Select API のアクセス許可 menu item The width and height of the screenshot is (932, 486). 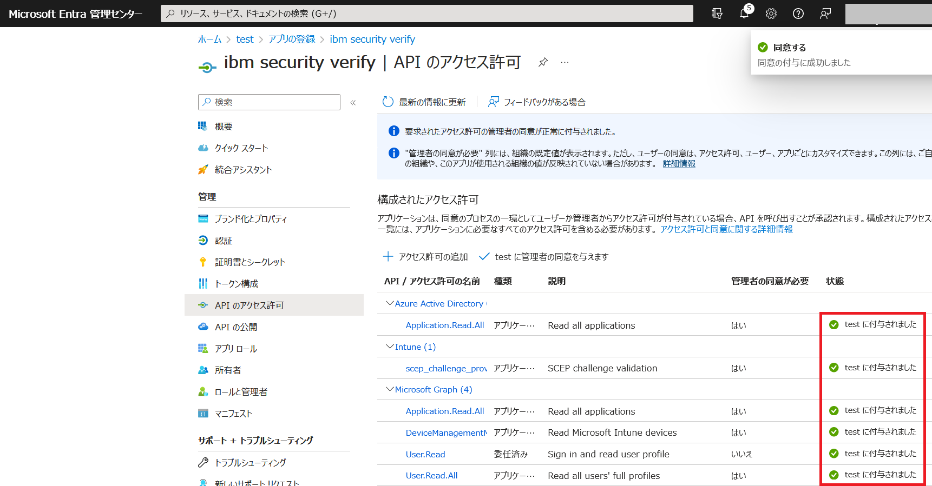point(274,305)
